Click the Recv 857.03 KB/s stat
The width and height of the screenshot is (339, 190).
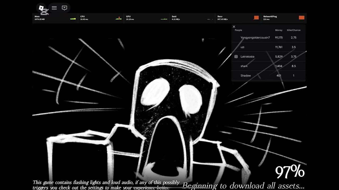click(x=238, y=18)
